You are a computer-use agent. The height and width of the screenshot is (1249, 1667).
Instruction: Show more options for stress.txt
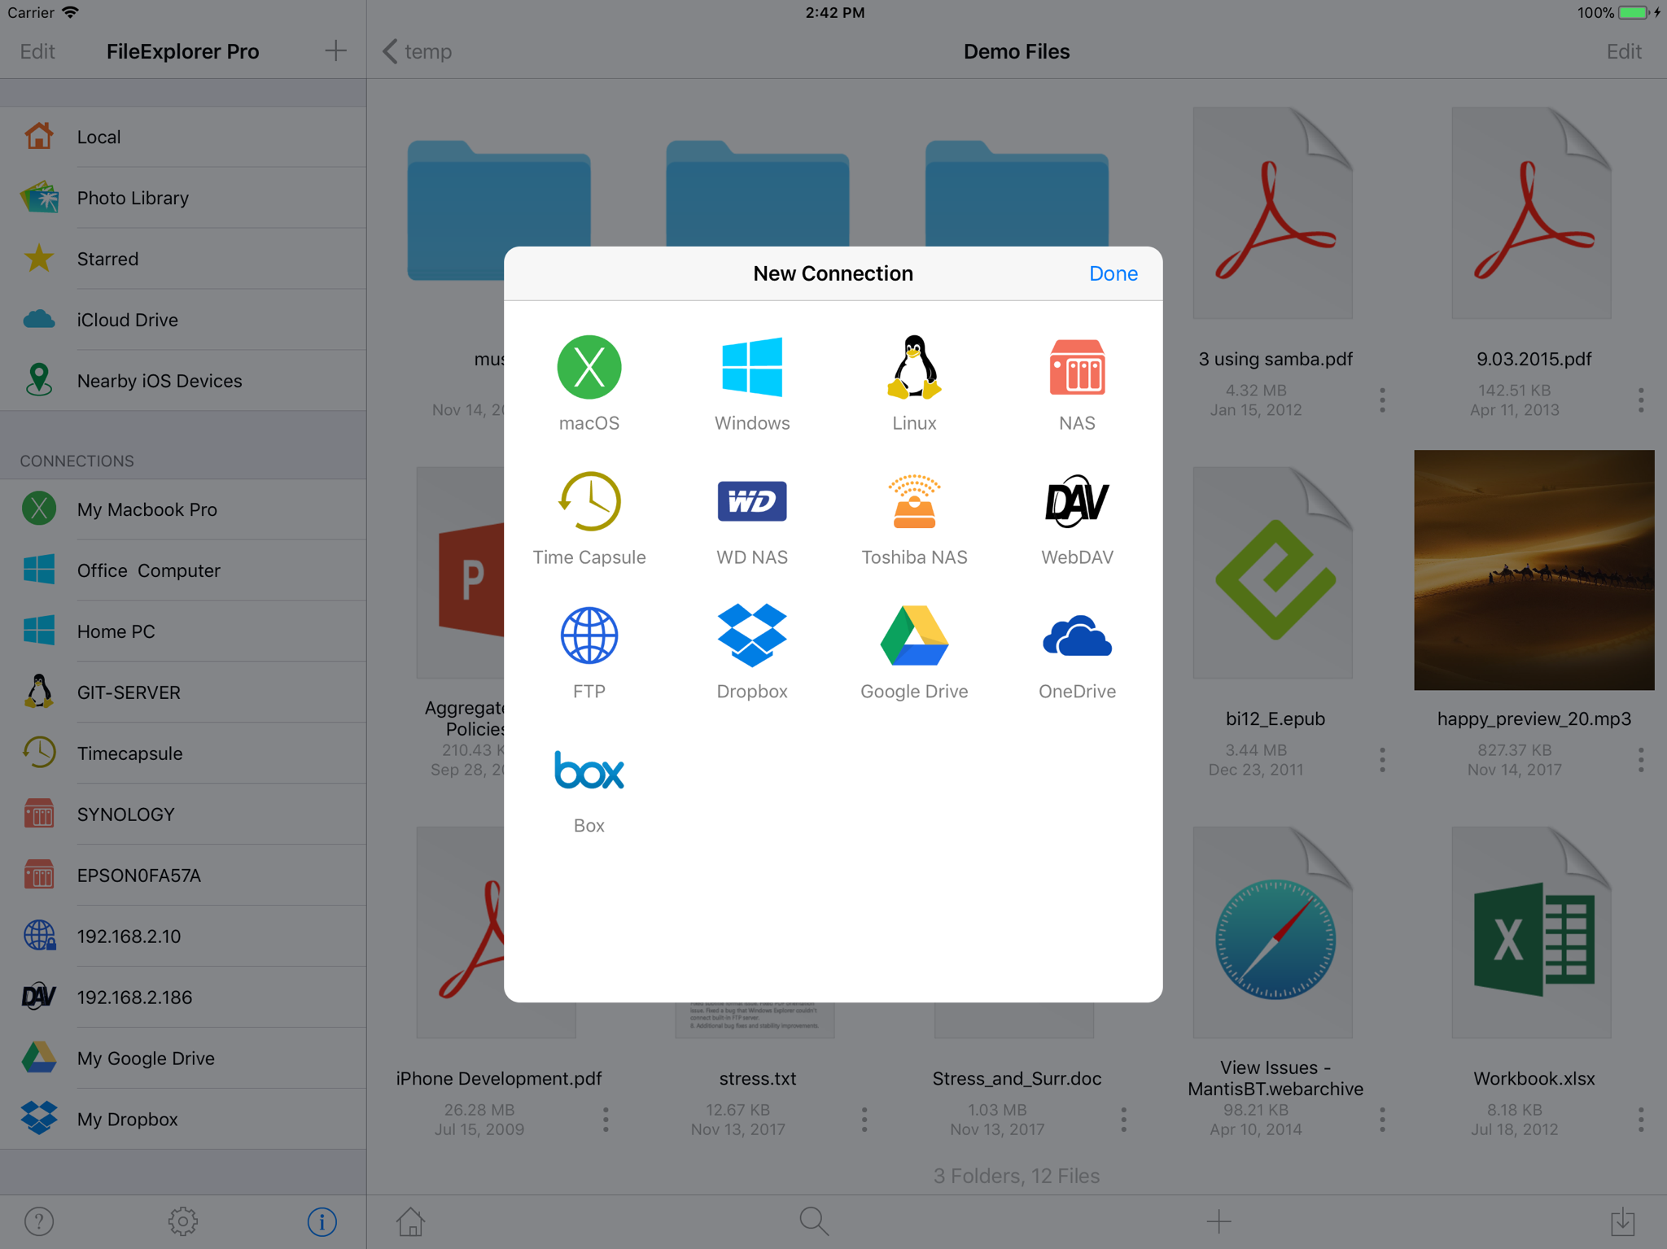coord(864,1120)
